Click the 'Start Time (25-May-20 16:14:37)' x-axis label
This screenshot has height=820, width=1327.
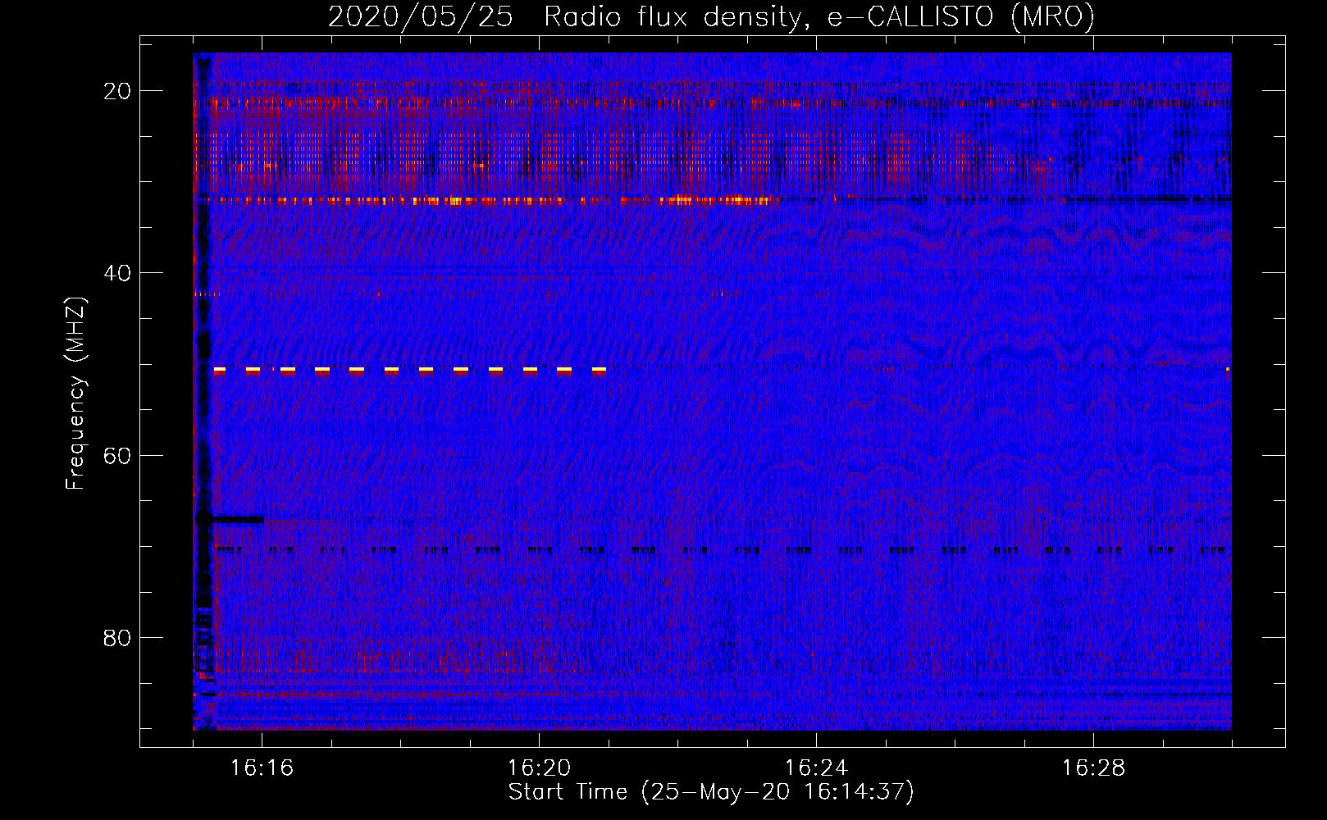(711, 792)
